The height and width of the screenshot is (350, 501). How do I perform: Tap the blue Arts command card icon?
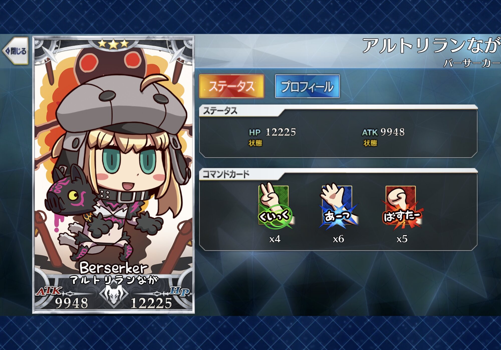(339, 206)
